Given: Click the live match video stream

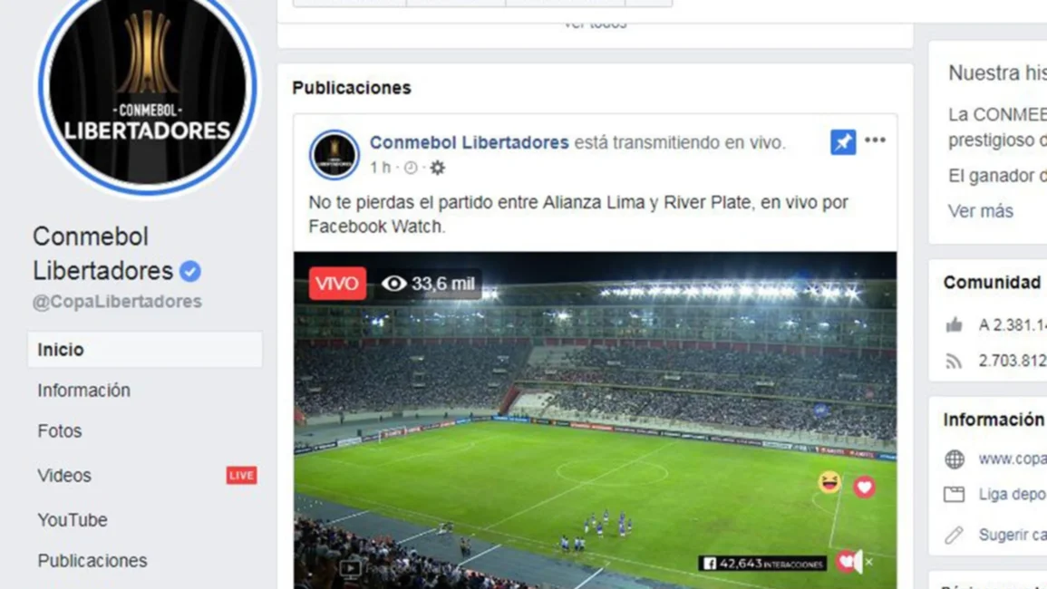Looking at the screenshot, I should (x=595, y=420).
